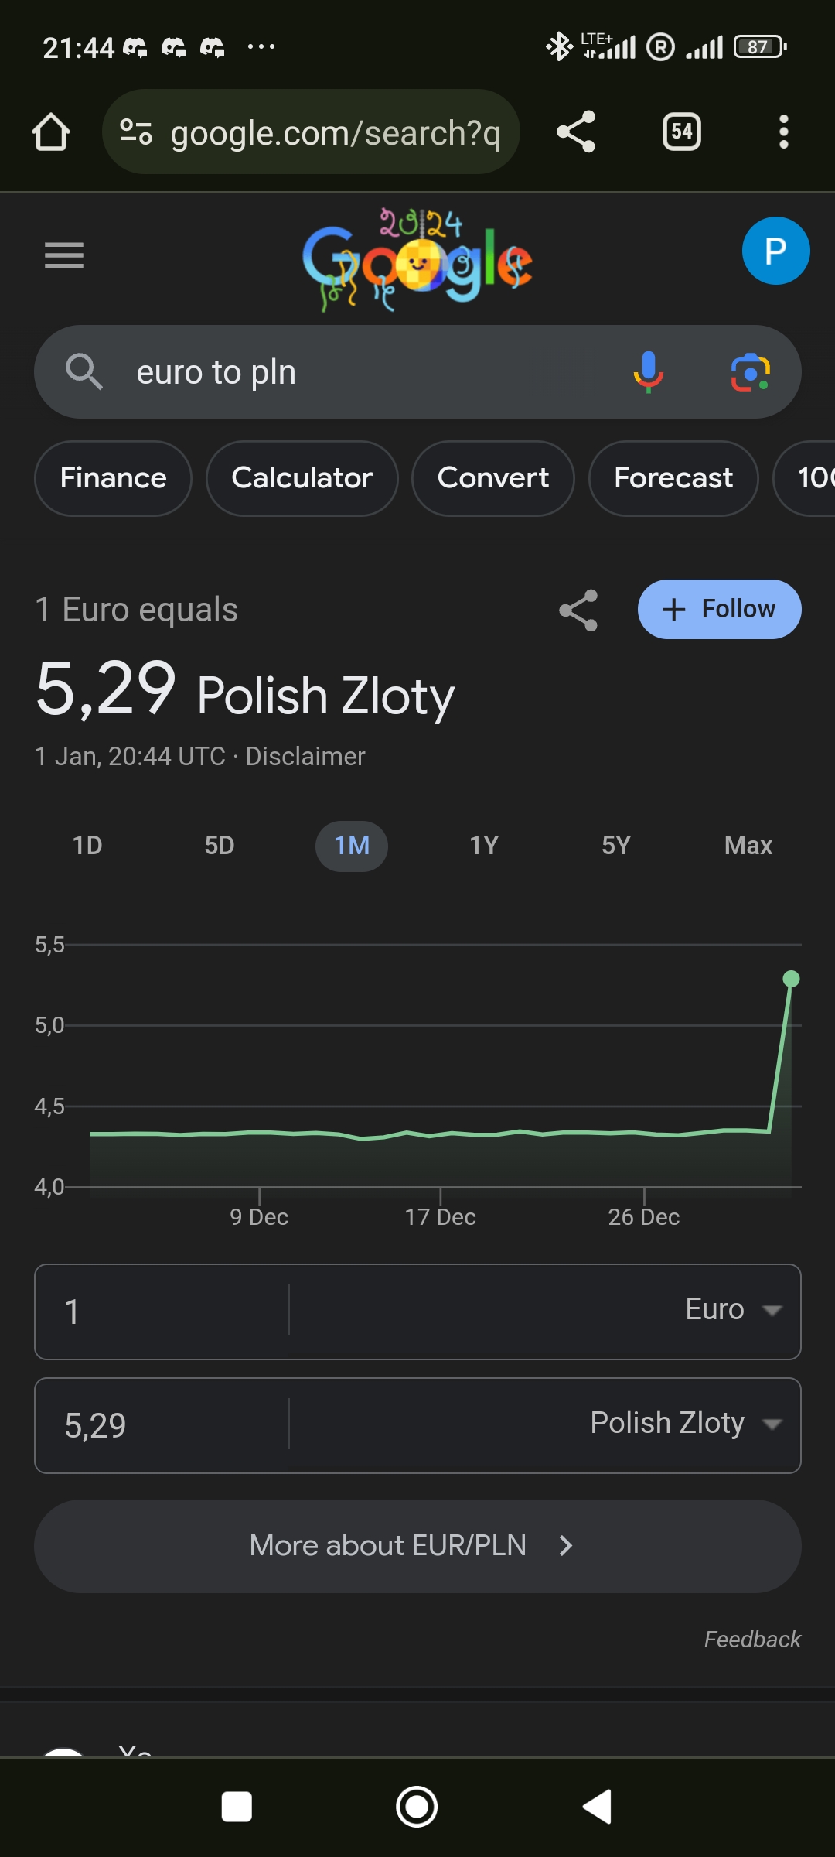Tap the microphone voice search icon
This screenshot has height=1857, width=835.
pos(648,372)
